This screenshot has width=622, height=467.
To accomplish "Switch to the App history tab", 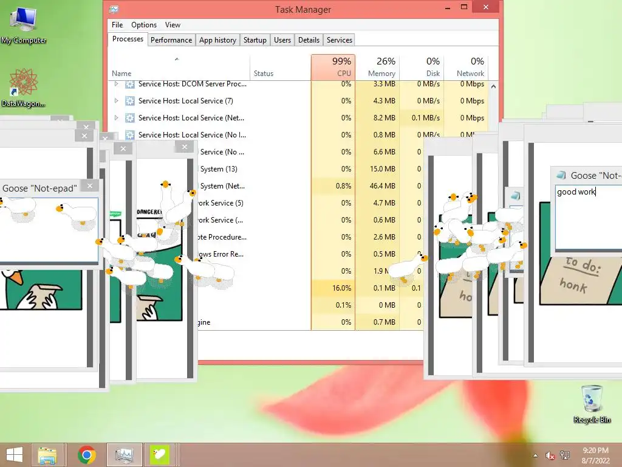I will coord(217,40).
